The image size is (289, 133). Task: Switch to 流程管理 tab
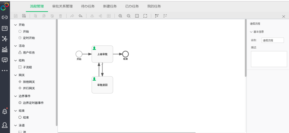point(37,6)
